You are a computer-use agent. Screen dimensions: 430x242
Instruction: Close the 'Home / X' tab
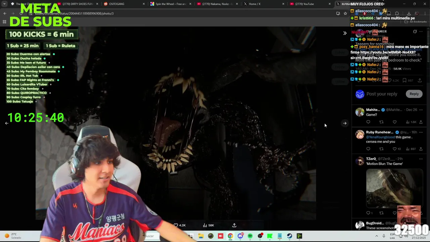pos(283,4)
